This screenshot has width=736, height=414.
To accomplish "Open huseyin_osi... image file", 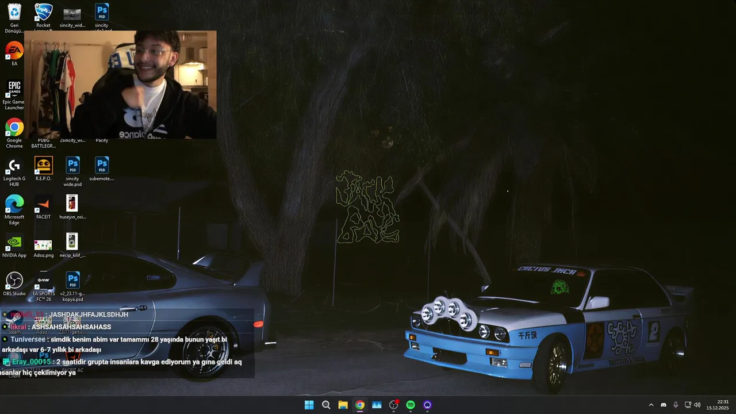I will pyautogui.click(x=72, y=207).
